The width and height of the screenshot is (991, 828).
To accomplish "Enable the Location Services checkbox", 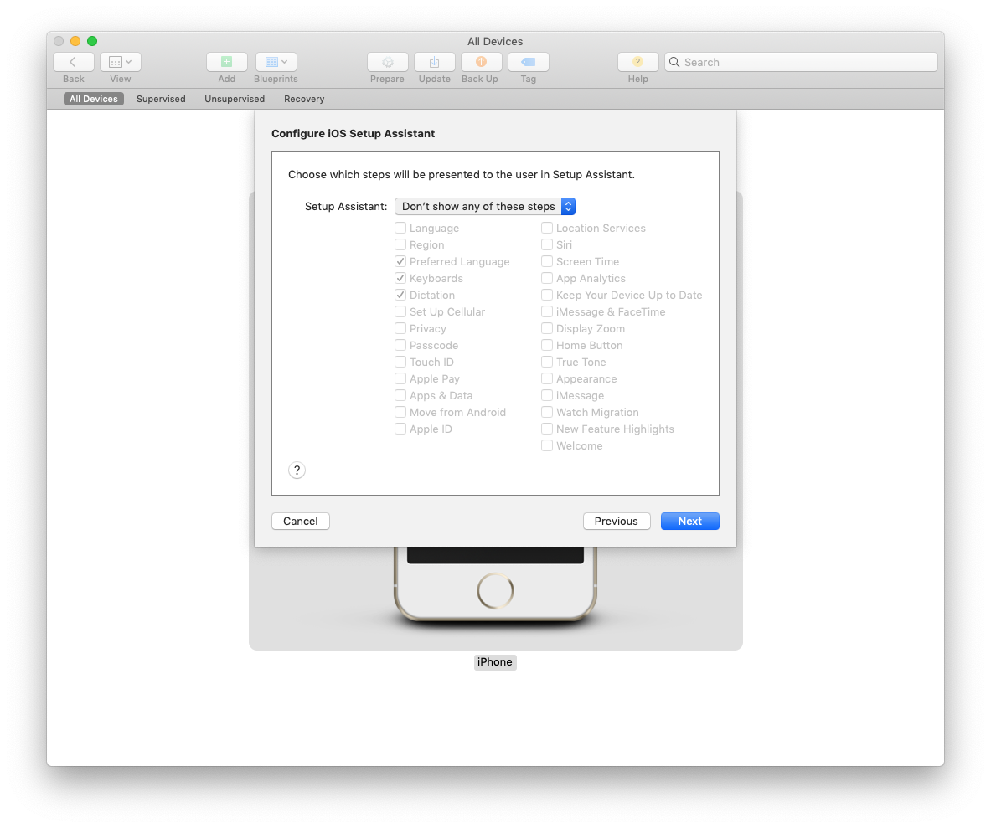I will 547,228.
